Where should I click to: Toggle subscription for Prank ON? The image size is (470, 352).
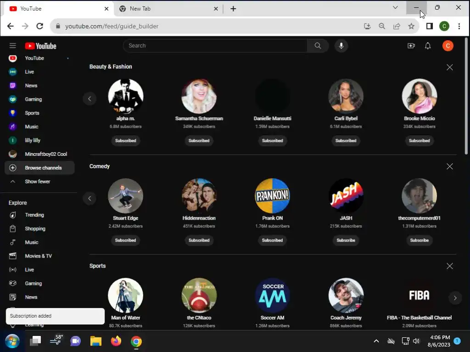click(273, 240)
